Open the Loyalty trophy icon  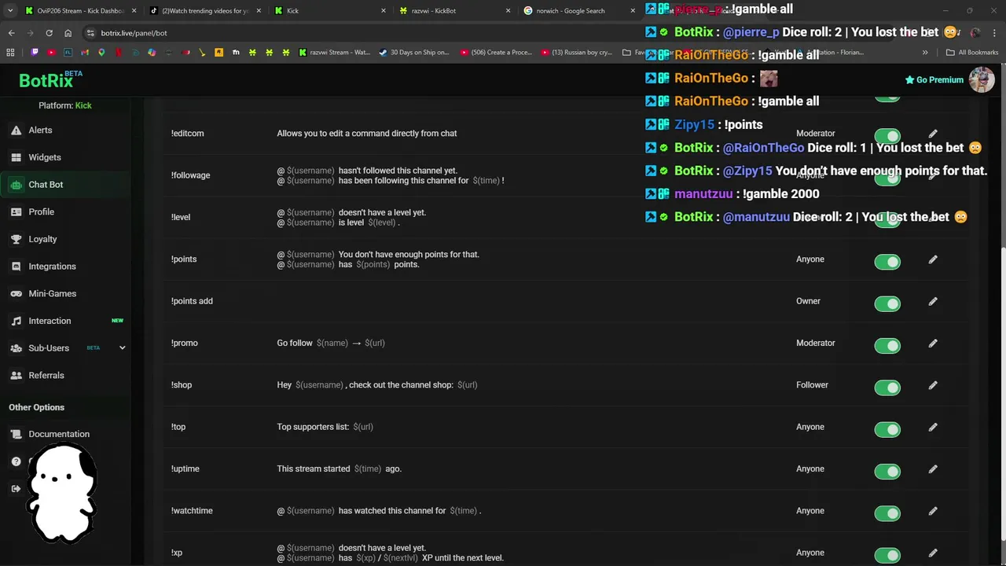[16, 239]
